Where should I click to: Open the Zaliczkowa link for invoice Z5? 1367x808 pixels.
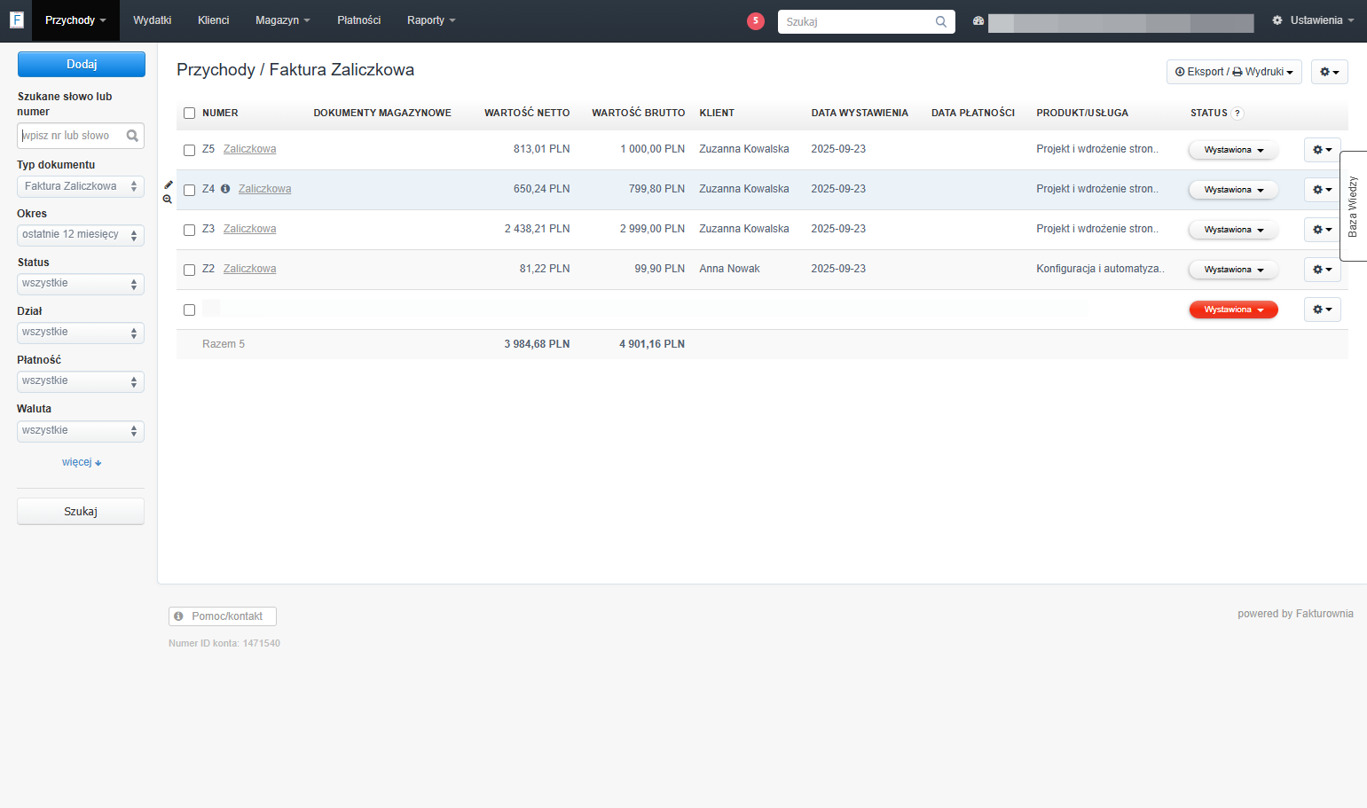click(249, 149)
